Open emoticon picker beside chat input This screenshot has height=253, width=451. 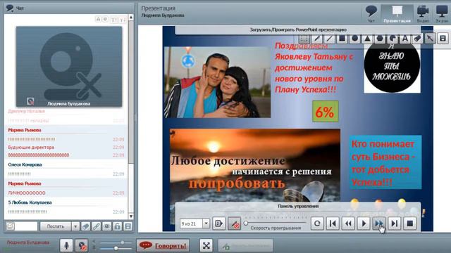[x=10, y=226]
